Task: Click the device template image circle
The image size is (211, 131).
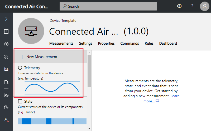Action: tap(31, 31)
